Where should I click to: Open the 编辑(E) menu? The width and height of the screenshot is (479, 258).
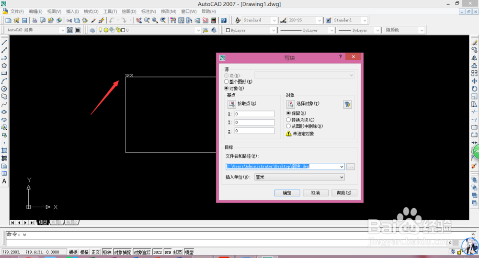pos(35,11)
